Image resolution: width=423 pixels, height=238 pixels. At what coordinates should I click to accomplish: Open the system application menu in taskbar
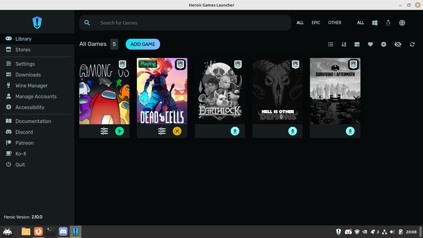7,231
